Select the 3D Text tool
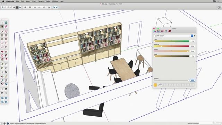Image resolution: width=222 pixels, height=125 pixels. (6, 72)
